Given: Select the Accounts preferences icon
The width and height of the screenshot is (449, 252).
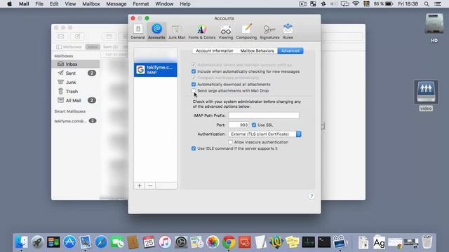Looking at the screenshot, I should pyautogui.click(x=156, y=31).
